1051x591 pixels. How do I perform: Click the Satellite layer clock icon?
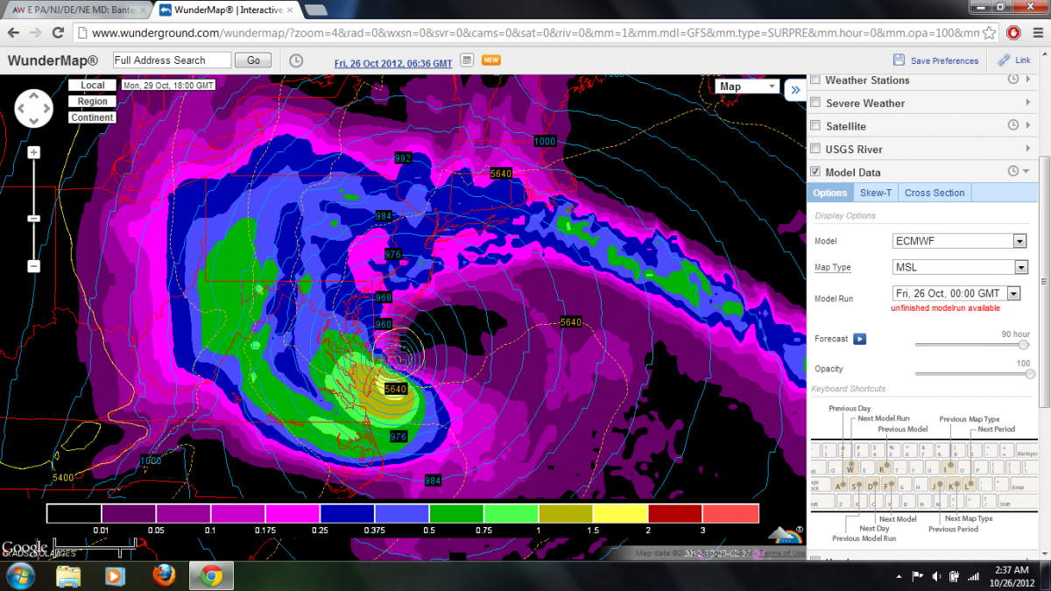(1012, 126)
